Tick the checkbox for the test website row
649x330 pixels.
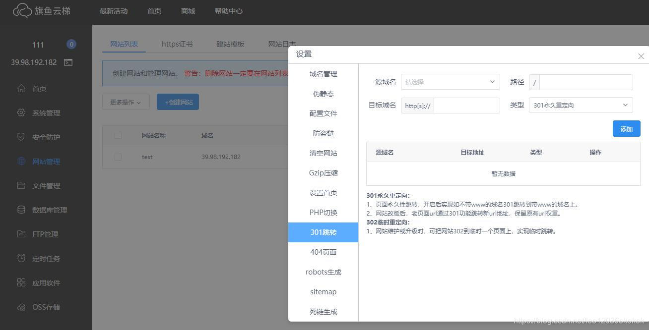pos(118,157)
